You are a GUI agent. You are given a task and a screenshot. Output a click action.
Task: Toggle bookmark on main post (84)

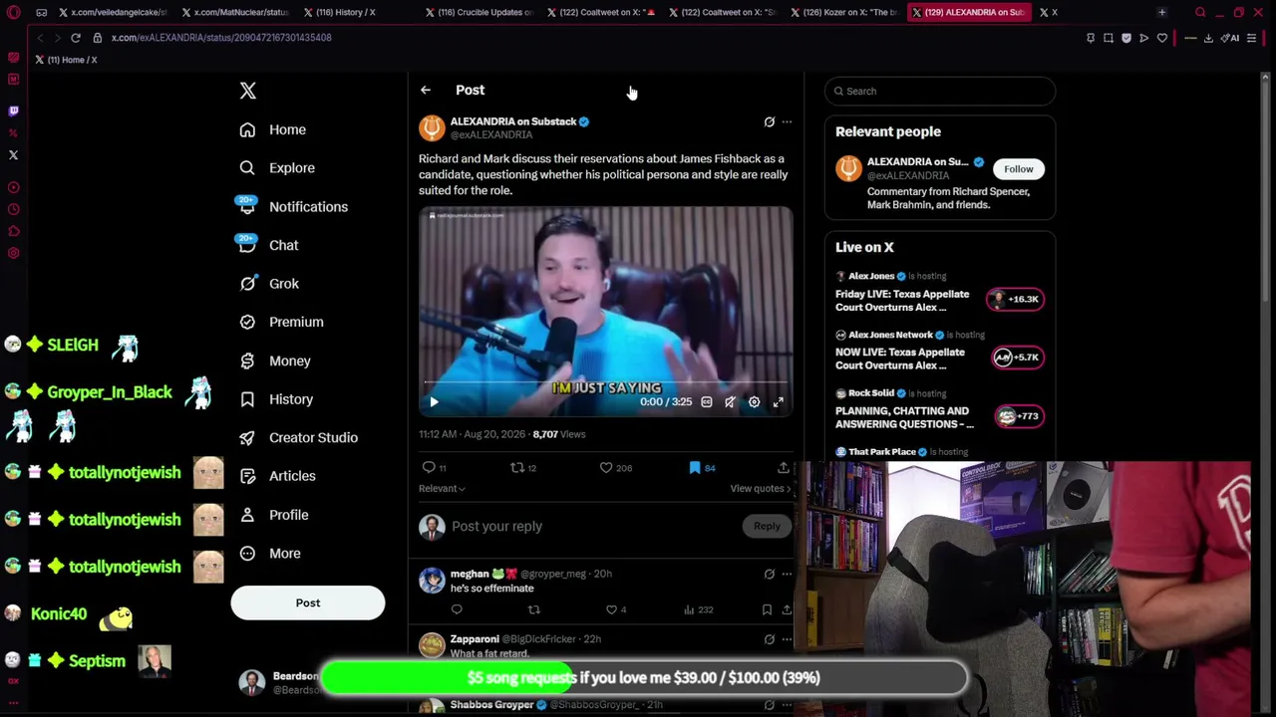click(x=702, y=468)
